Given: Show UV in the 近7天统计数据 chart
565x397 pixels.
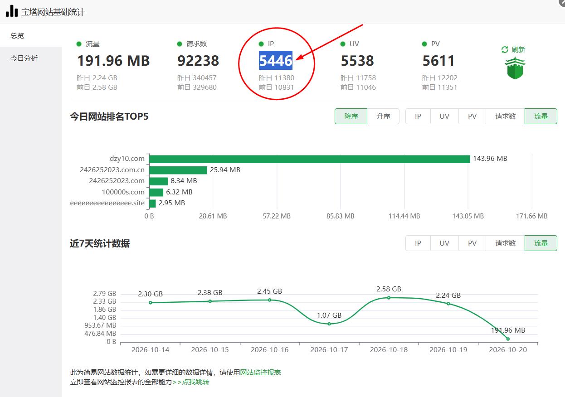Looking at the screenshot, I should click(x=444, y=243).
